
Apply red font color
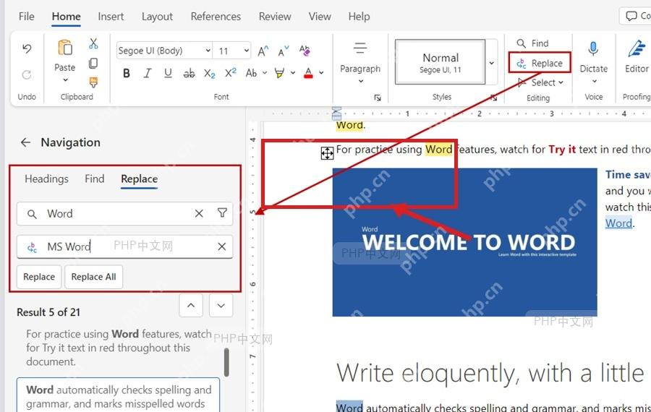[x=308, y=74]
